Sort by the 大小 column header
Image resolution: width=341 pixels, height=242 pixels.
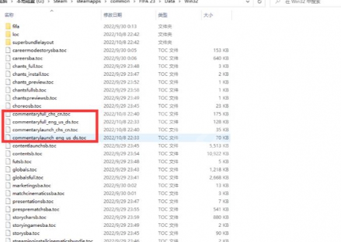pos(208,15)
